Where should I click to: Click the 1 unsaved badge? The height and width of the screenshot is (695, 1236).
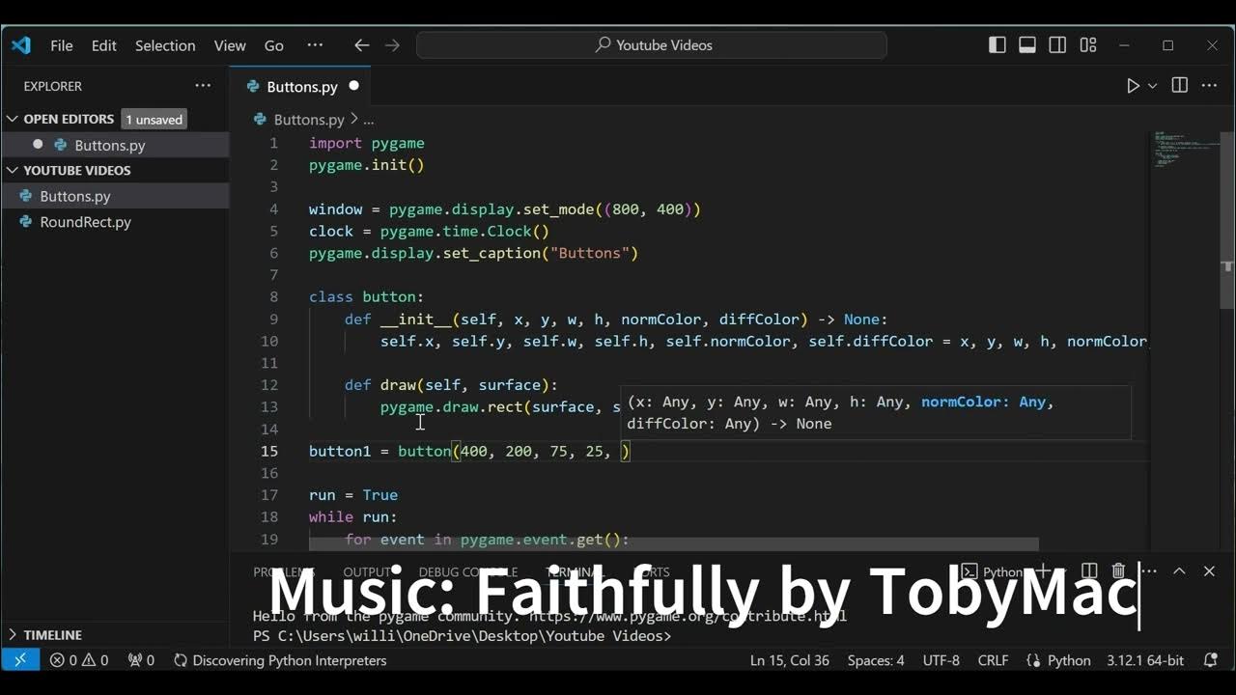tap(154, 120)
